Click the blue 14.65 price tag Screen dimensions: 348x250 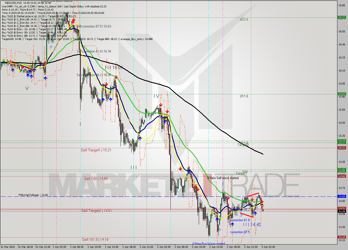(x=342, y=196)
